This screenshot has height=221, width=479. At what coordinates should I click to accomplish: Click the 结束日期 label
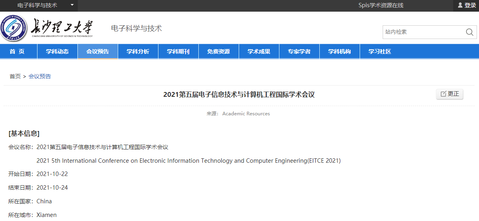21,188
